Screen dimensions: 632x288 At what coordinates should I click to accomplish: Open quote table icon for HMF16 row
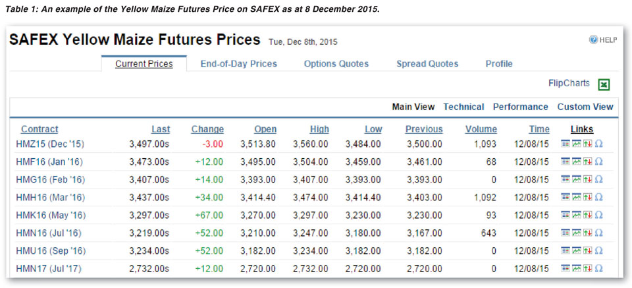[566, 161]
